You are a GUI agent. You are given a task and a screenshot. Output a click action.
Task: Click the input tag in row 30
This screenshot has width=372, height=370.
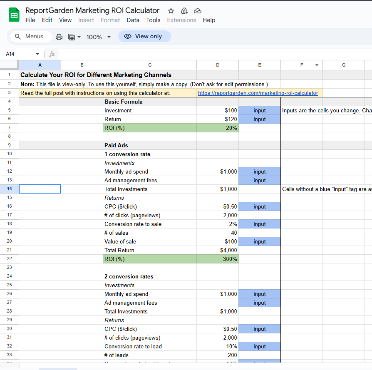tap(260, 329)
